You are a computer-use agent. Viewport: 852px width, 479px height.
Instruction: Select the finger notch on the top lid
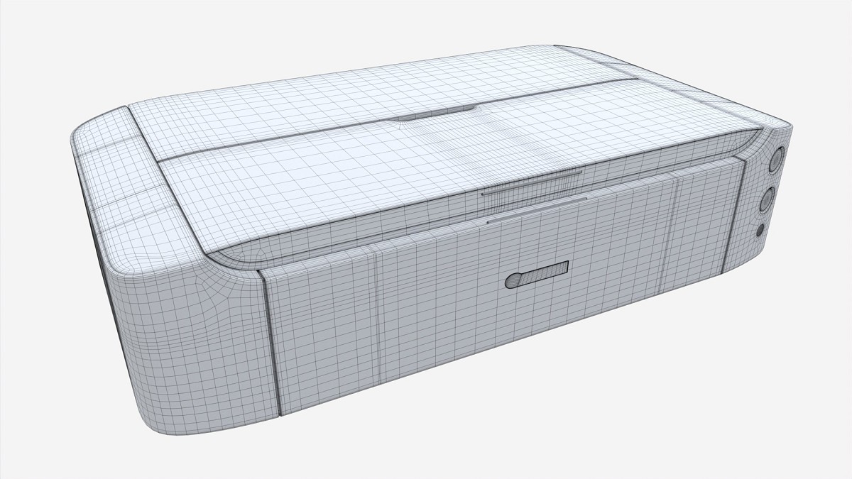coord(438,114)
